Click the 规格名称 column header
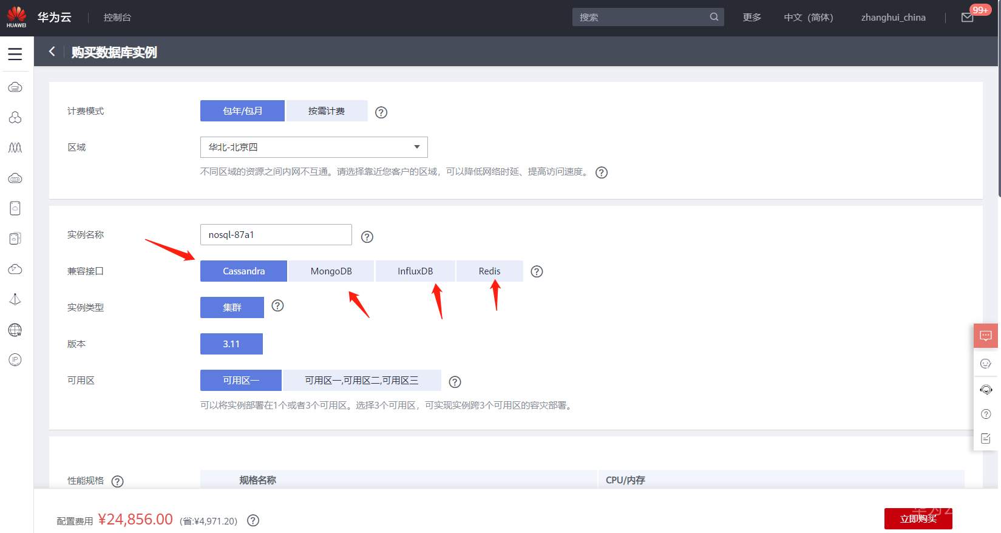The height and width of the screenshot is (533, 1001). pos(257,480)
